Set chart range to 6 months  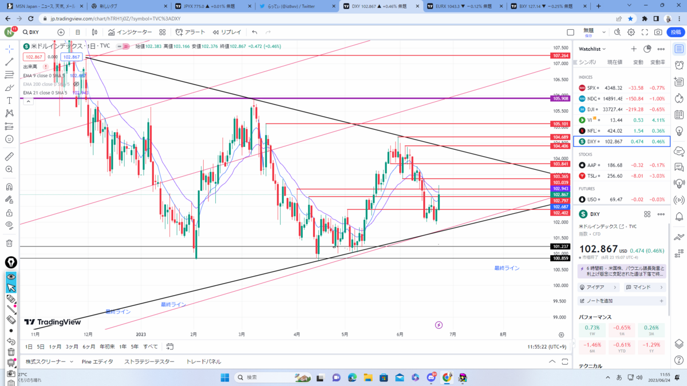(x=89, y=347)
